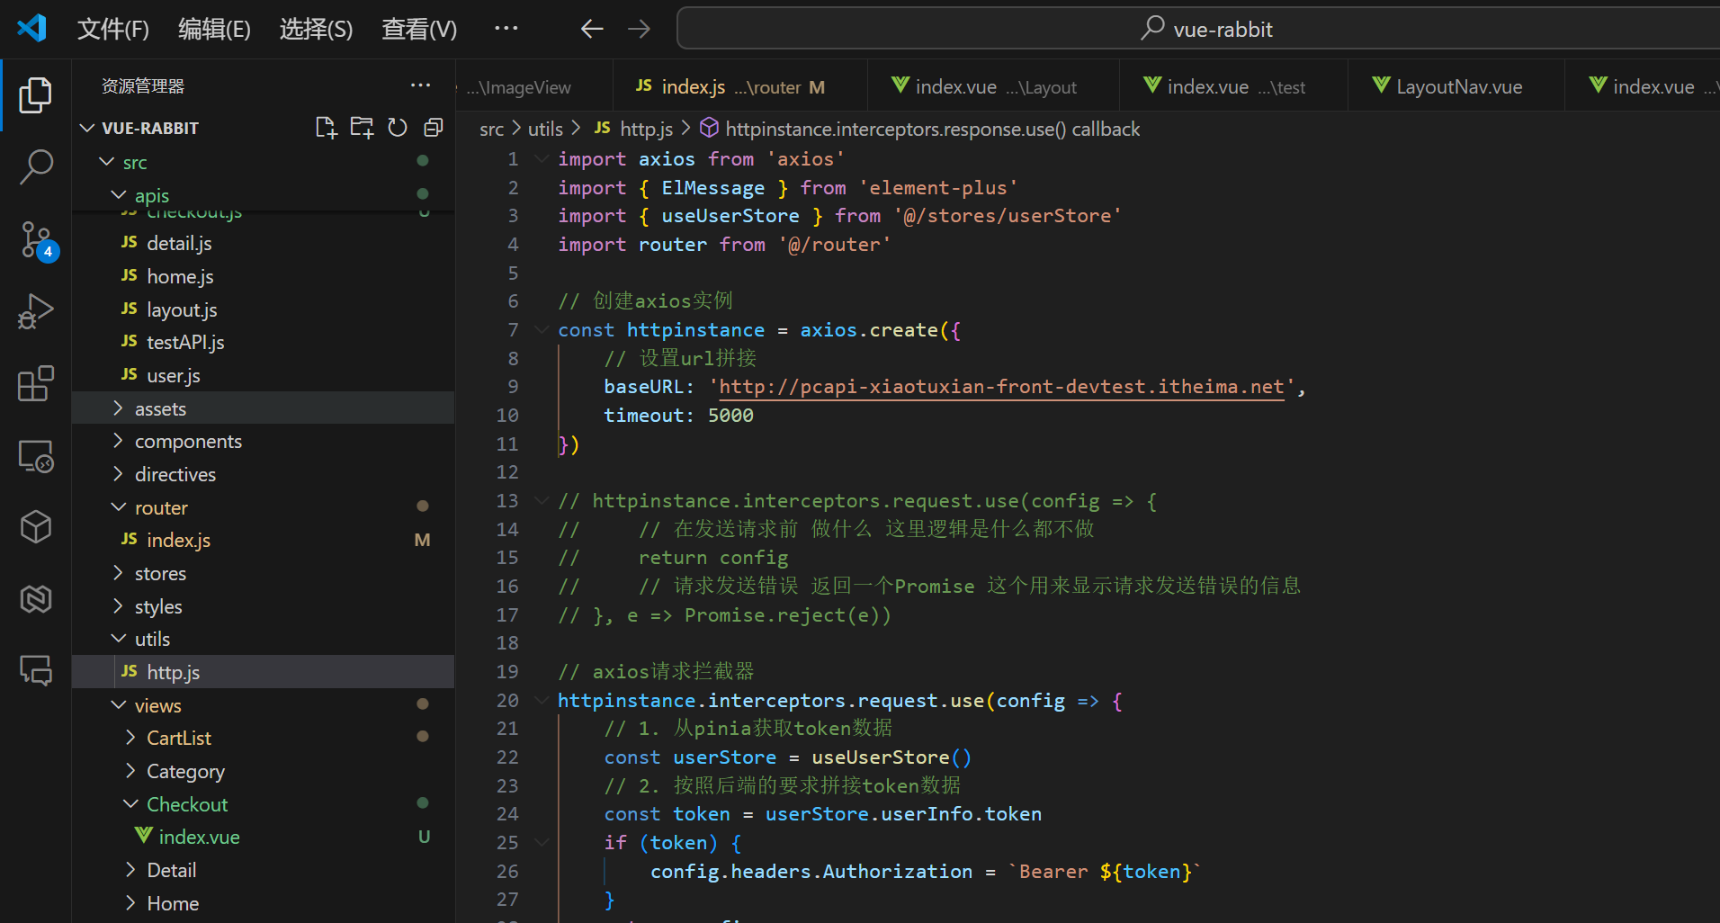
Task: Switch to the ImageView tab
Action: pos(534,86)
